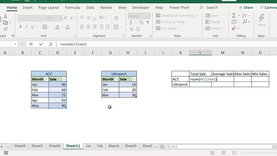This screenshot has width=277, height=156.
Task: Open Format as Table menu
Action: point(171,22)
